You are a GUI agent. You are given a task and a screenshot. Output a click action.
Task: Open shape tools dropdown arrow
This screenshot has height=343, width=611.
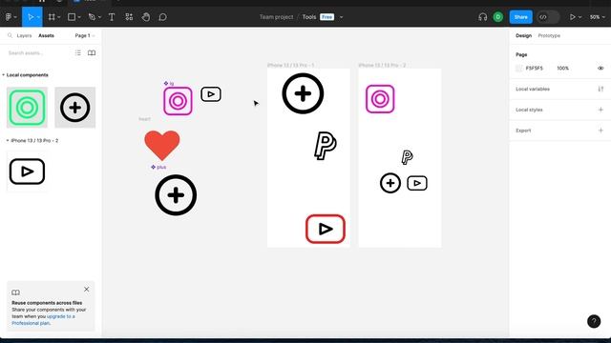click(x=79, y=17)
